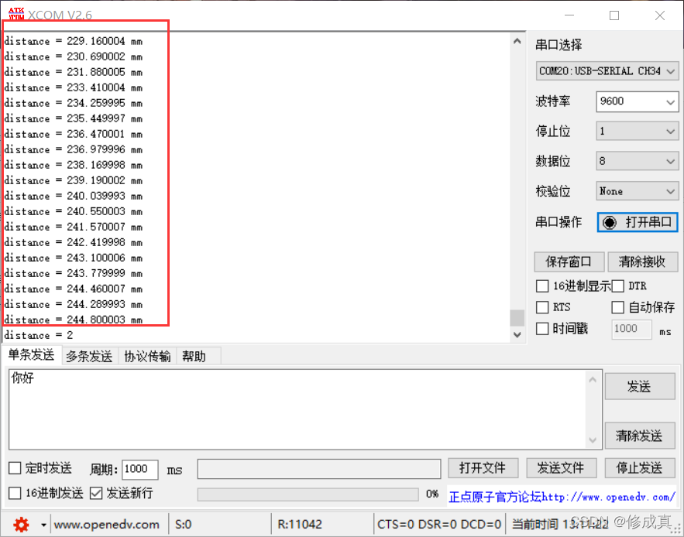The height and width of the screenshot is (537, 684).
Task: Click the receive area scrollbar thumb
Action: (x=517, y=318)
